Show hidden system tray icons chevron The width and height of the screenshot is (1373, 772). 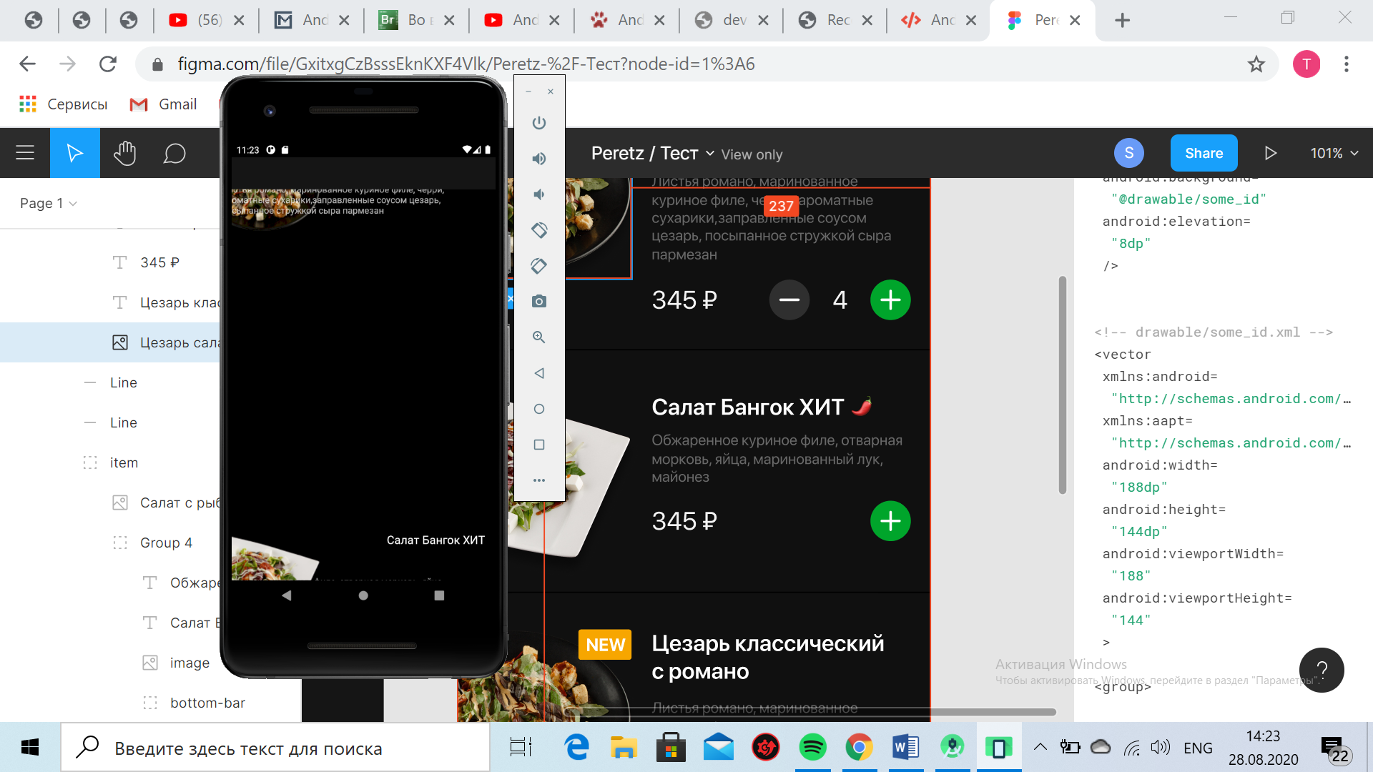pyautogui.click(x=1040, y=748)
